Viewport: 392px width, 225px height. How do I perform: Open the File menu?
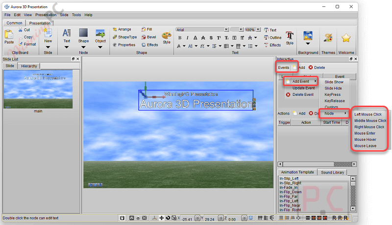pyautogui.click(x=7, y=15)
